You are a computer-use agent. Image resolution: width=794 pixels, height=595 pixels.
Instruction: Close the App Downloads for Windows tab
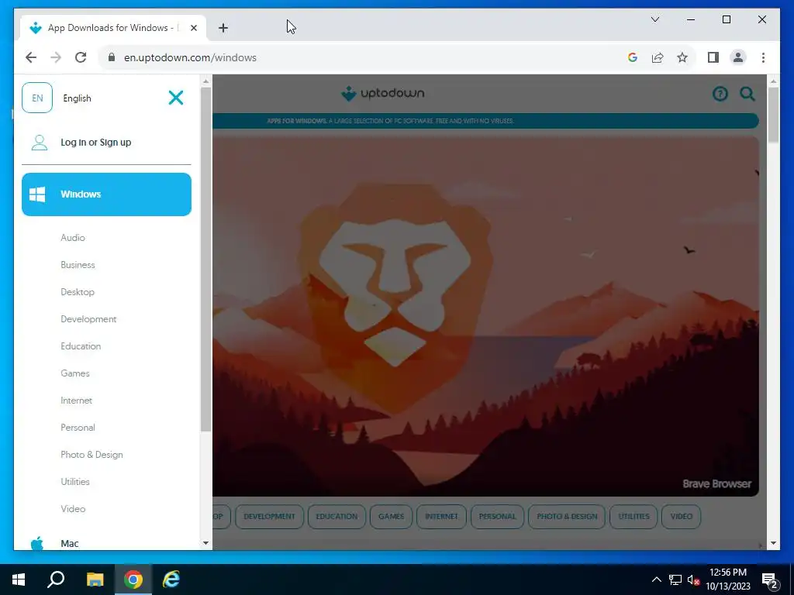click(x=193, y=28)
